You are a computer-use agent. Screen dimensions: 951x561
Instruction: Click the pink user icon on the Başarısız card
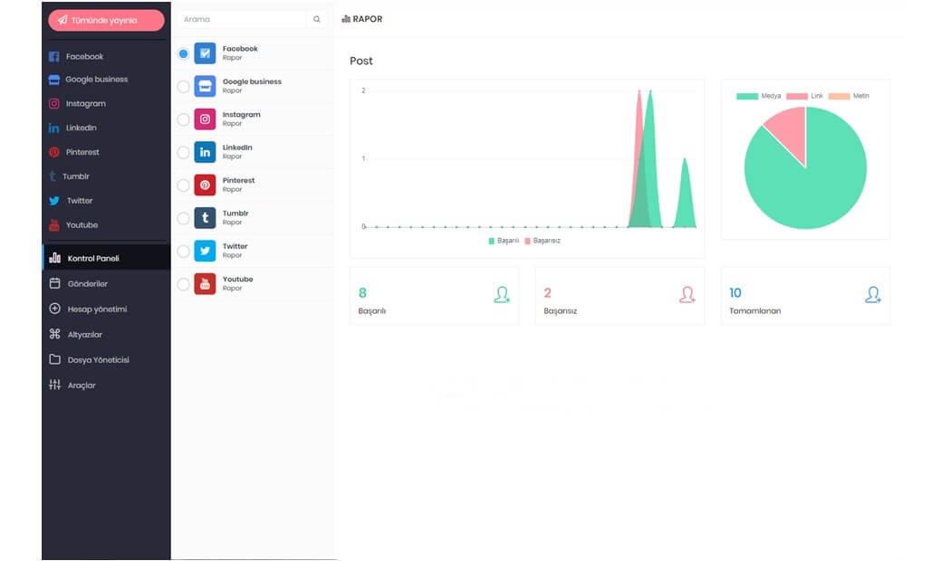[687, 295]
